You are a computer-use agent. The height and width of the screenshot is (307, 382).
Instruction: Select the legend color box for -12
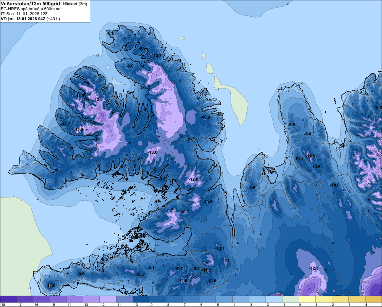108,299
